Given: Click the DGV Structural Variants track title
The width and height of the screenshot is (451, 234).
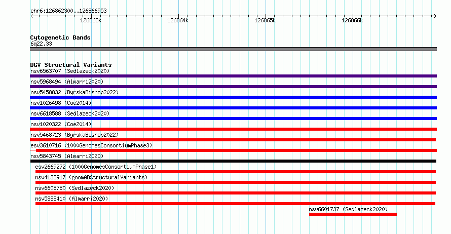Looking at the screenshot, I should [x=71, y=65].
